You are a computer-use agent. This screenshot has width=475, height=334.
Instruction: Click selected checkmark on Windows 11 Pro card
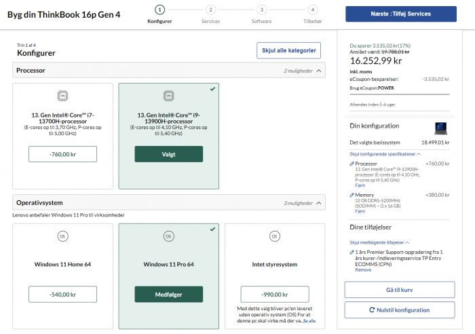click(x=212, y=229)
